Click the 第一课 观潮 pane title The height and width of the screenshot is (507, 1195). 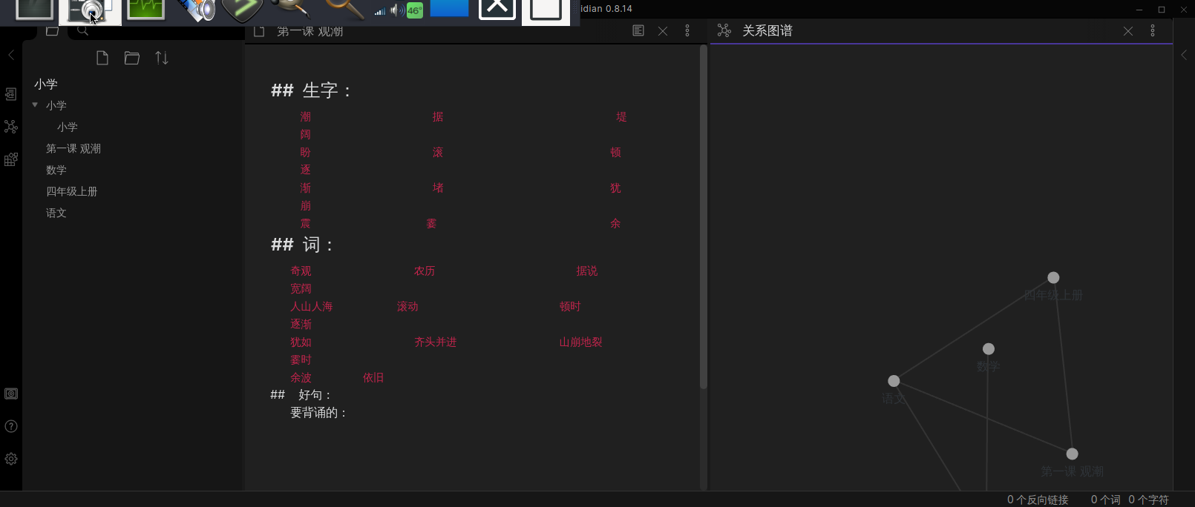coord(310,31)
